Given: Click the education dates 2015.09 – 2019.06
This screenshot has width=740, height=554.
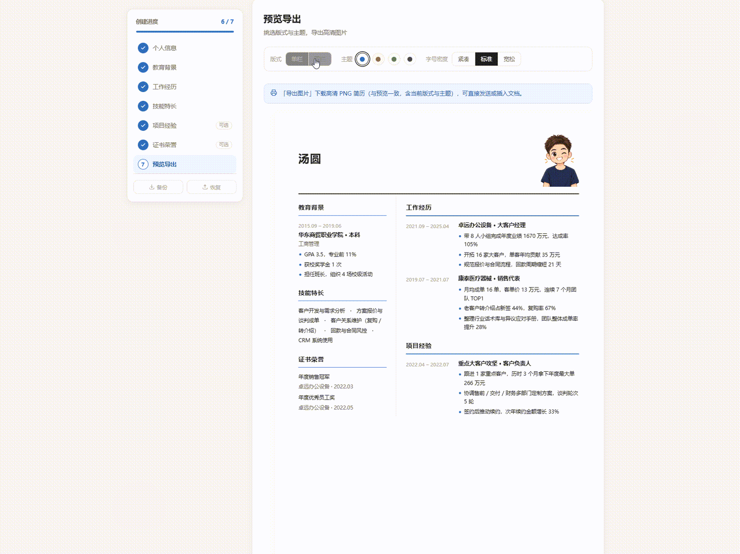Looking at the screenshot, I should pyautogui.click(x=320, y=226).
